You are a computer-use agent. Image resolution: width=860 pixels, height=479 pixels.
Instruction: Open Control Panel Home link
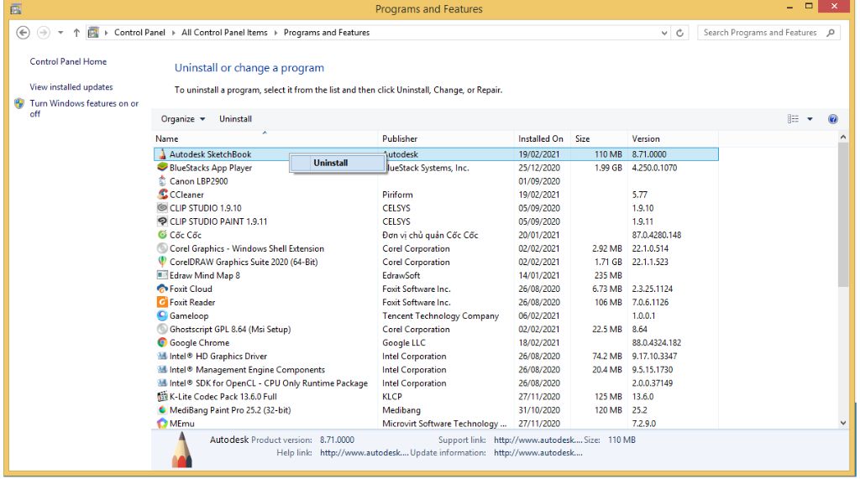[68, 61]
